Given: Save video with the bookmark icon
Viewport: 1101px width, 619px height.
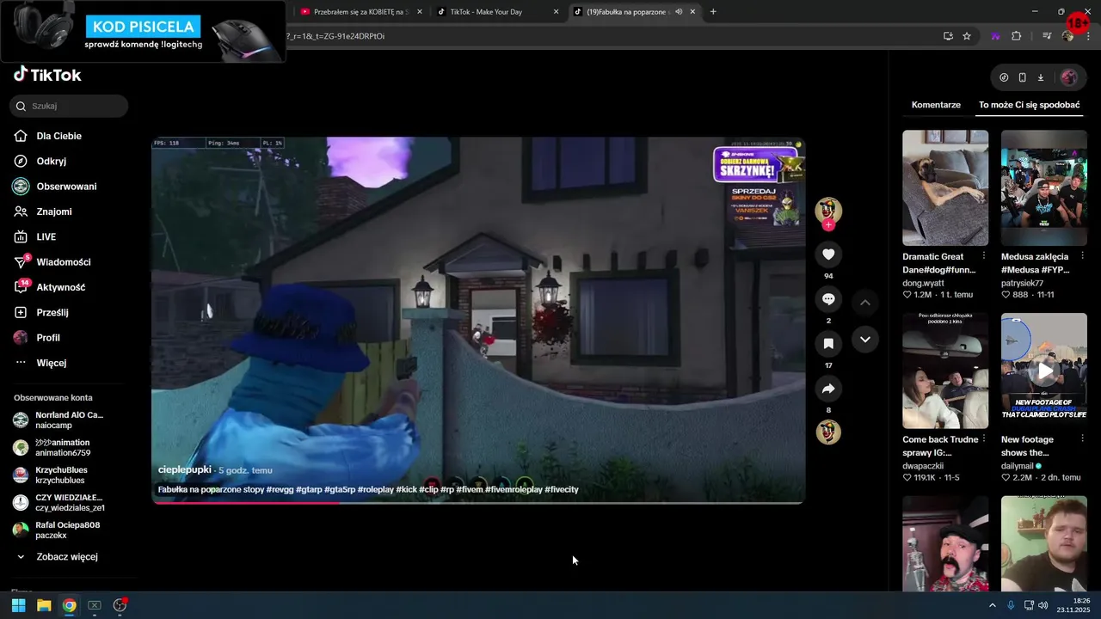Looking at the screenshot, I should [x=828, y=344].
